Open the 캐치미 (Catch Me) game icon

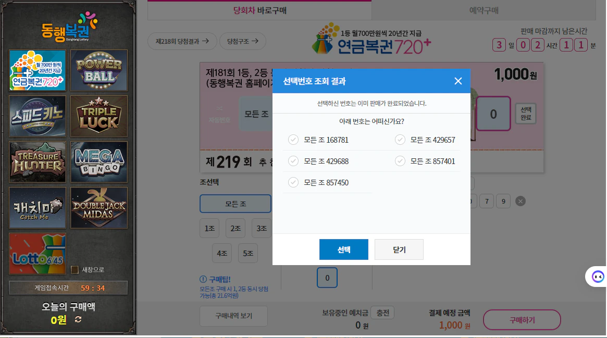pyautogui.click(x=37, y=208)
